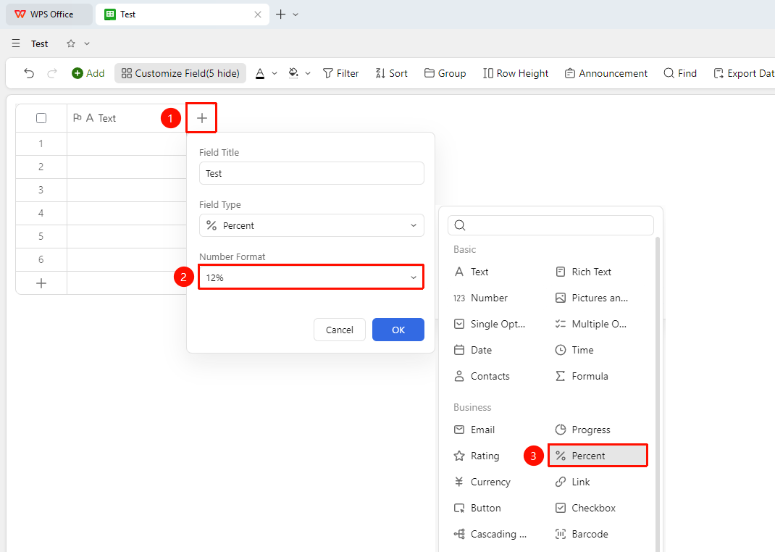Click the Undo arrow icon
This screenshot has height=552, width=775.
point(29,73)
